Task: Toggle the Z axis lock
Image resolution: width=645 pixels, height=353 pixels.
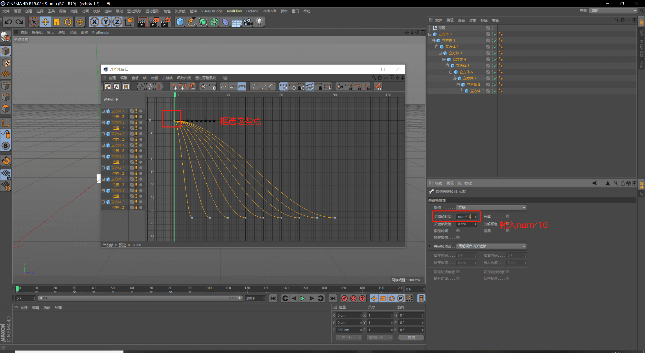Action: tap(117, 22)
